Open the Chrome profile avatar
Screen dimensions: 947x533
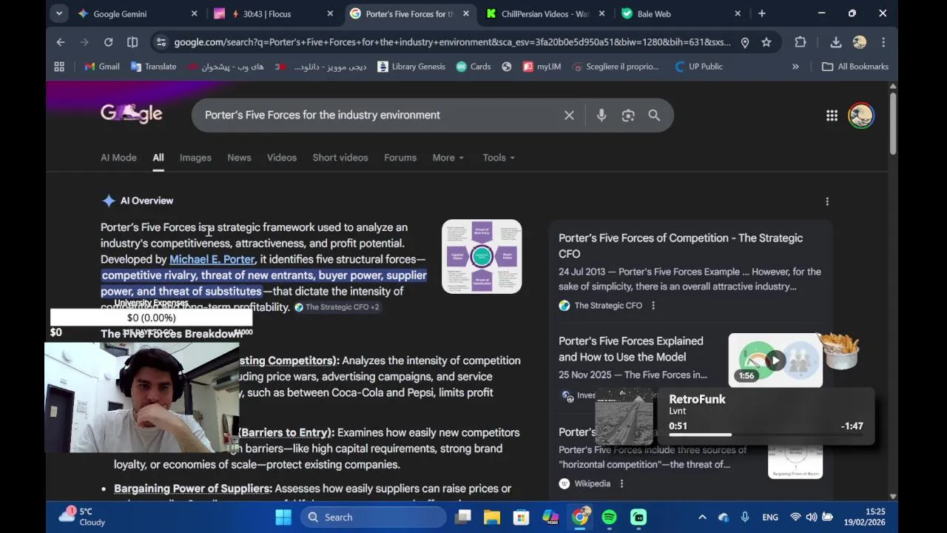click(x=859, y=42)
